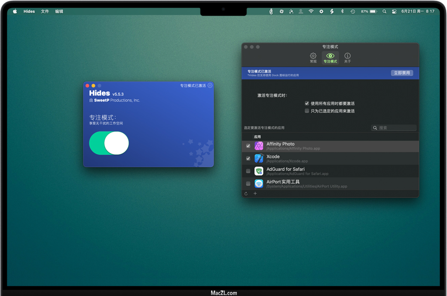Click the AirPort Utility app icon
Viewport: 447px width, 296px height.
tap(259, 184)
